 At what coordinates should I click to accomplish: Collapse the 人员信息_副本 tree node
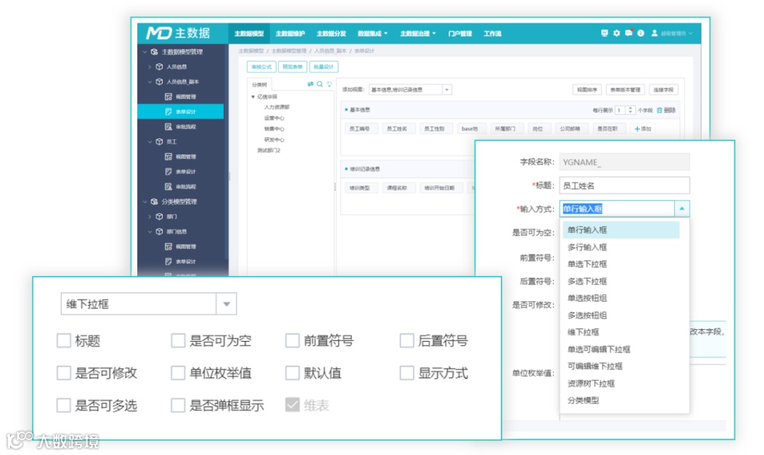pyautogui.click(x=149, y=82)
